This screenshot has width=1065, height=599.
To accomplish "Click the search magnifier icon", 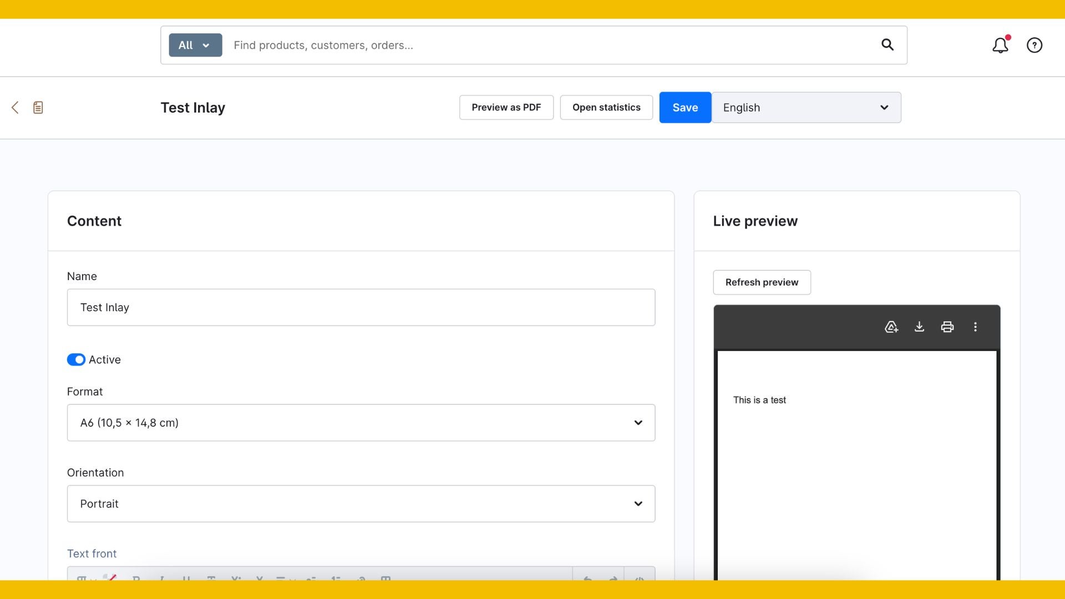I will pos(887,45).
